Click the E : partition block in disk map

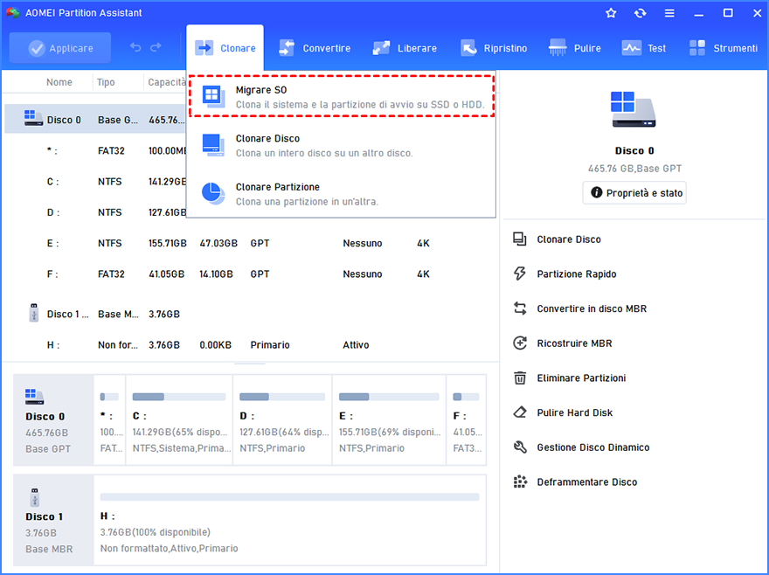pyautogui.click(x=390, y=420)
